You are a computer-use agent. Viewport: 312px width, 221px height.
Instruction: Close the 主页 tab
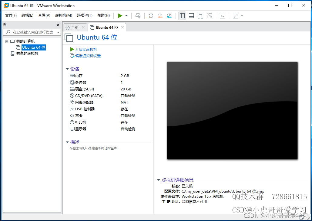(x=83, y=28)
